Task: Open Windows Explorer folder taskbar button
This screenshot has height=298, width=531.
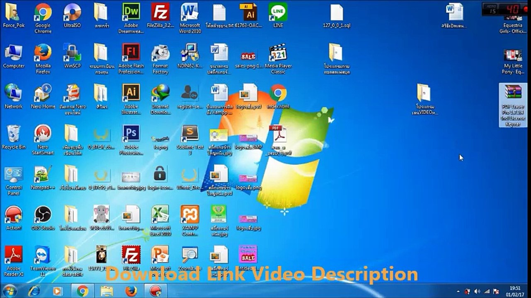Action: point(107,291)
